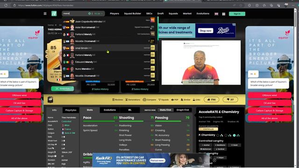
Task: Open left price box Sales History
Action: click(x=100, y=89)
